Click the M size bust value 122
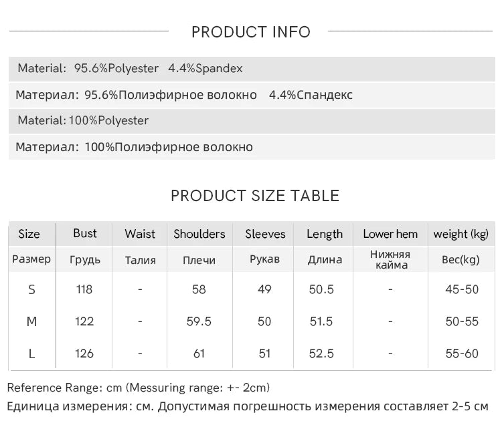 click(84, 321)
